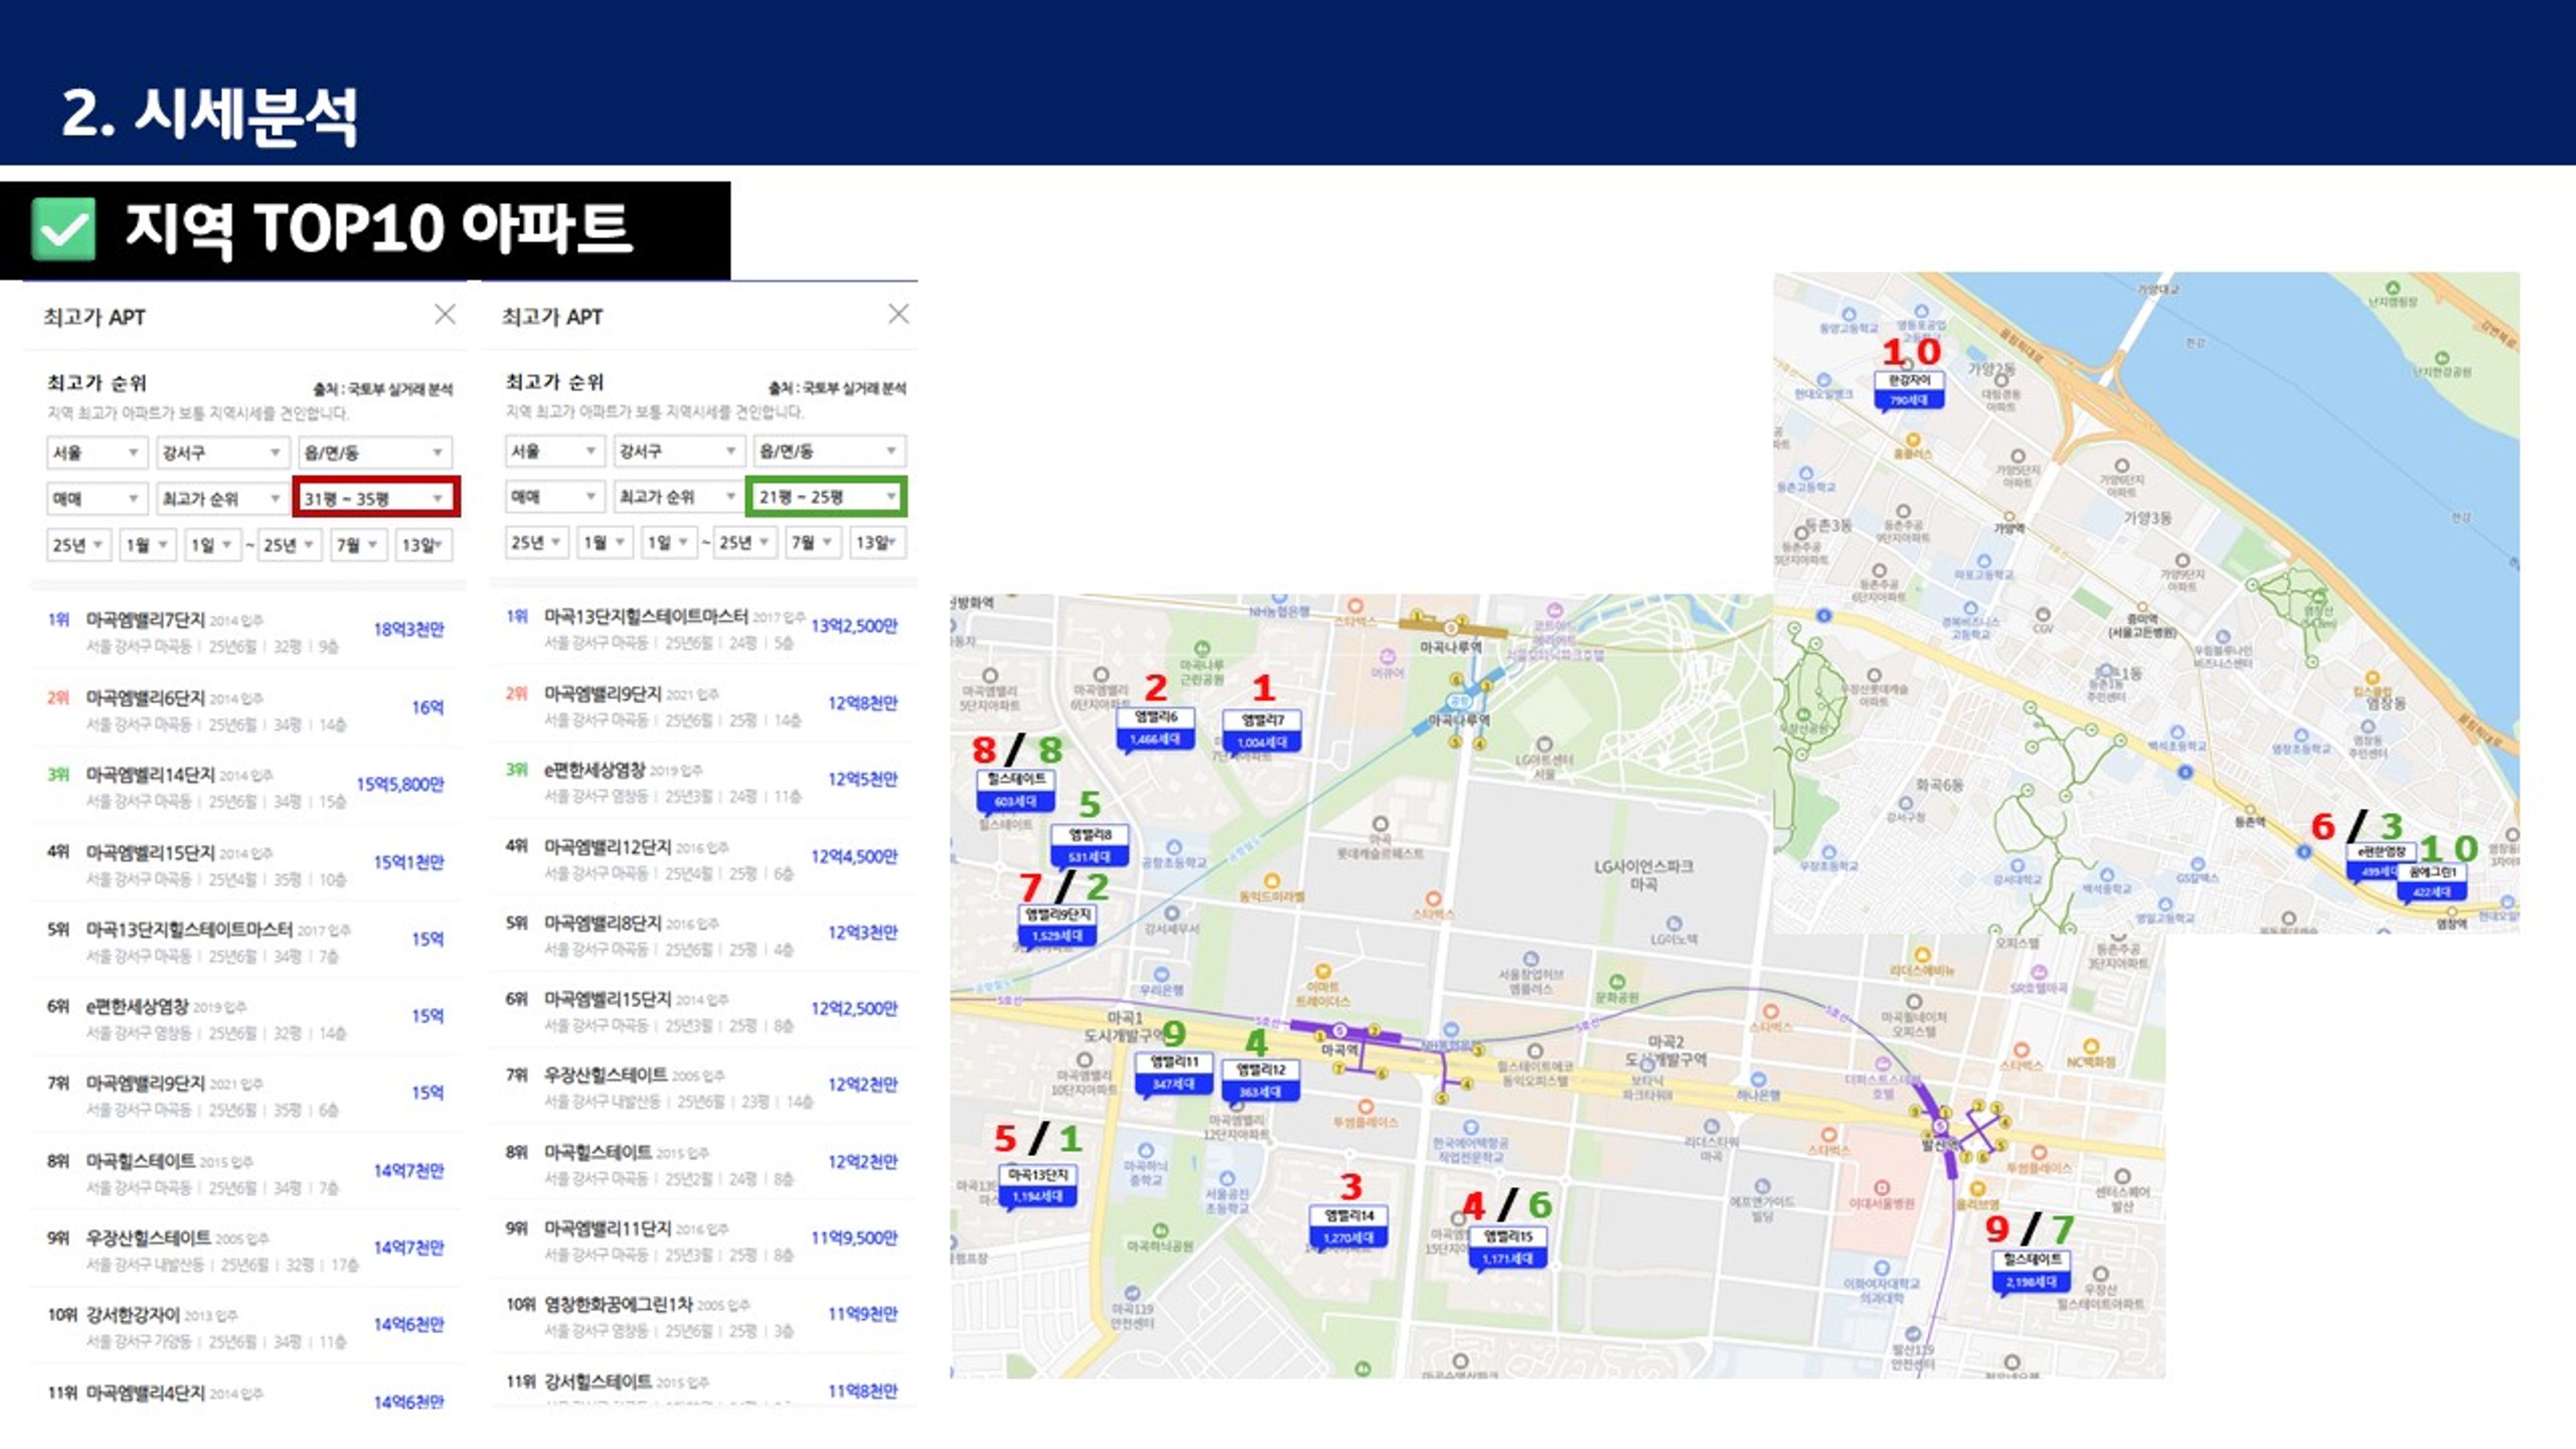Select the 엠밸리11 347세대 map marker

click(x=1173, y=1073)
